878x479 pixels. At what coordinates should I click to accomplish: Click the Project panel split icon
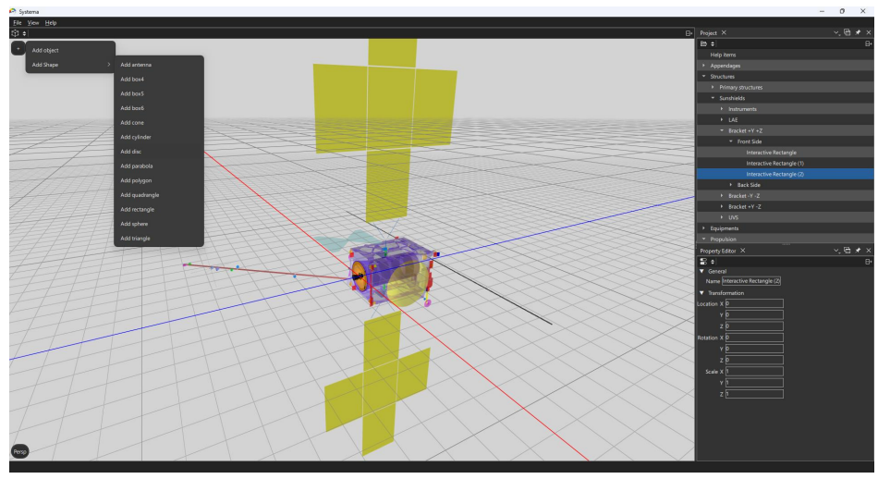869,43
